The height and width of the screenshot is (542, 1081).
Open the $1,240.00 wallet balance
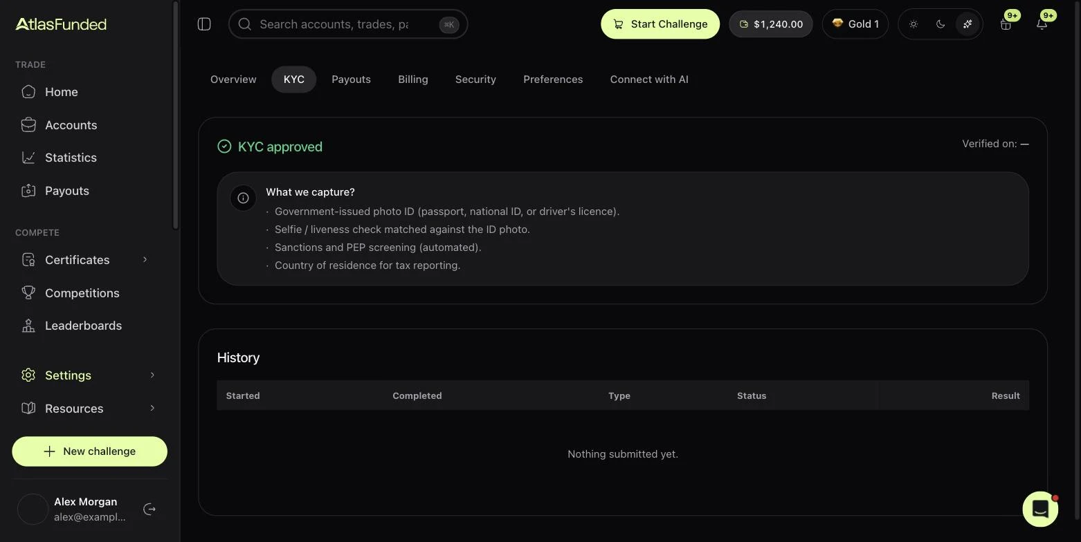[x=771, y=24]
